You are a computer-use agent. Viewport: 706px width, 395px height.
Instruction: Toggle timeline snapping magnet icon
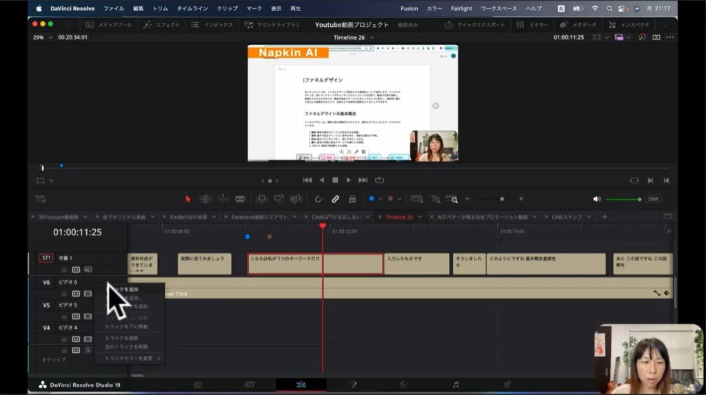point(318,199)
